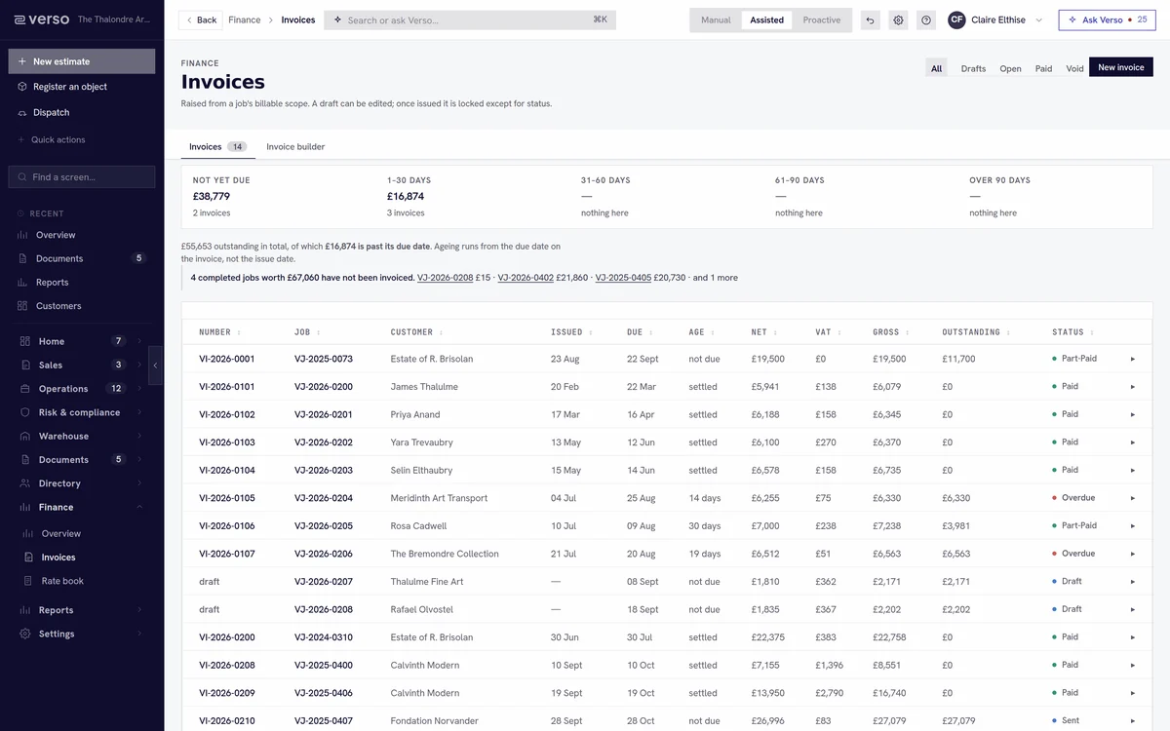Switch to Proactive mode
The height and width of the screenshot is (731, 1170).
822,19
